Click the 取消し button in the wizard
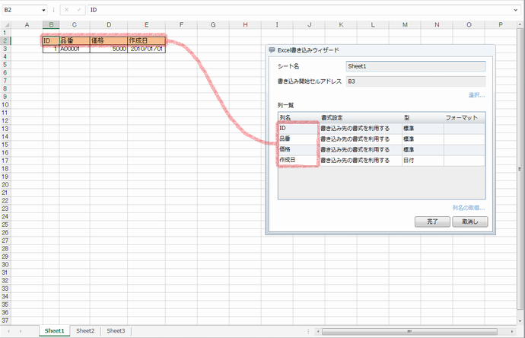525x338 pixels. pyautogui.click(x=469, y=222)
